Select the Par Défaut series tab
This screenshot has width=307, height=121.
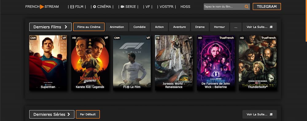coord(88,114)
